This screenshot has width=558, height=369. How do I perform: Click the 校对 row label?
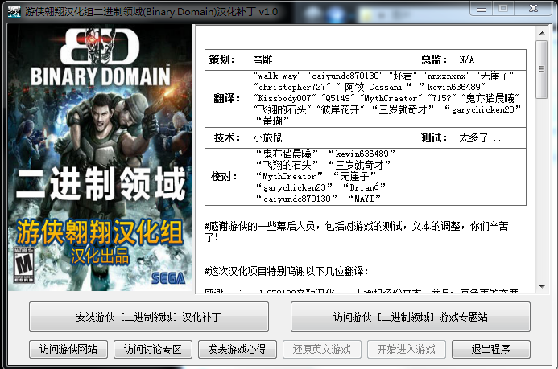click(224, 176)
